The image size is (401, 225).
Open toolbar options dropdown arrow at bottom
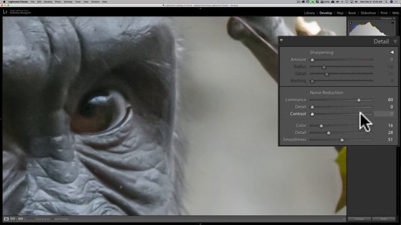(344, 219)
